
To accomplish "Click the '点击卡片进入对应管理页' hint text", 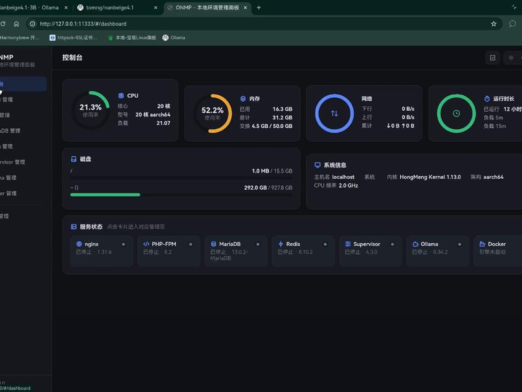I will coord(136,226).
